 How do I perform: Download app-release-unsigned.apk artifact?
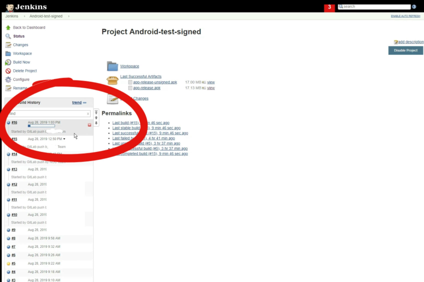coord(155,82)
